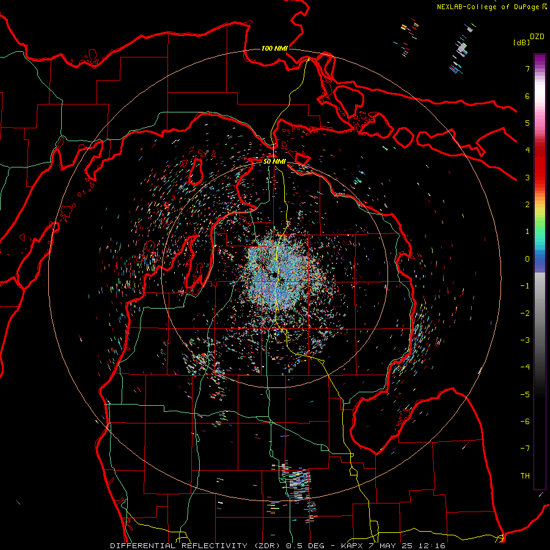
Task: Click the DIFFERENTIAL REFLECTIVITY (ZDR) product title
Action: [196, 546]
